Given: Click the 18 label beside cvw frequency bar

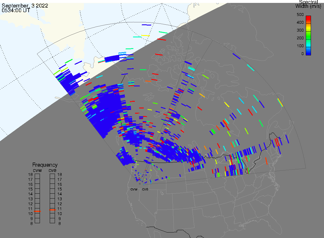Looking at the screenshot, I should click(30, 175).
